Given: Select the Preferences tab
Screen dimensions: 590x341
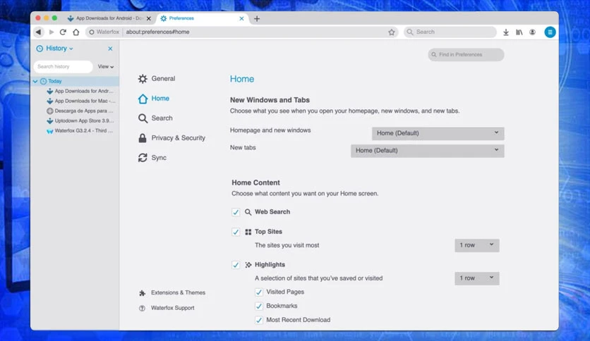Looking at the screenshot, I should click(202, 18).
